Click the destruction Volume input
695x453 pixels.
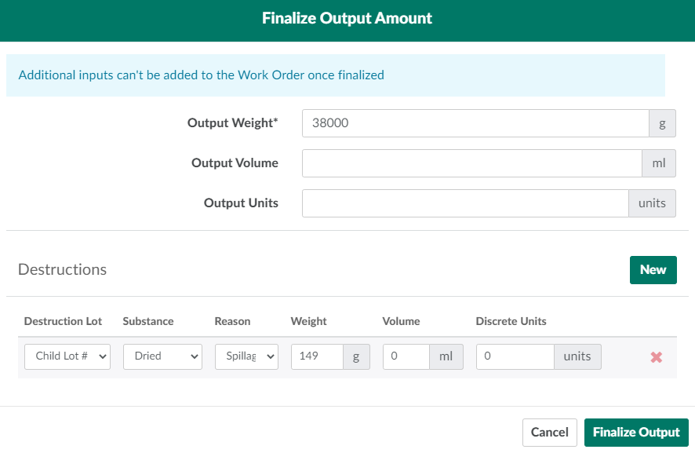tap(406, 356)
